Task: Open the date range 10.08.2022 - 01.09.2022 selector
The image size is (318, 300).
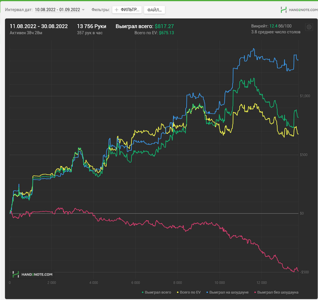Action: [x=57, y=10]
